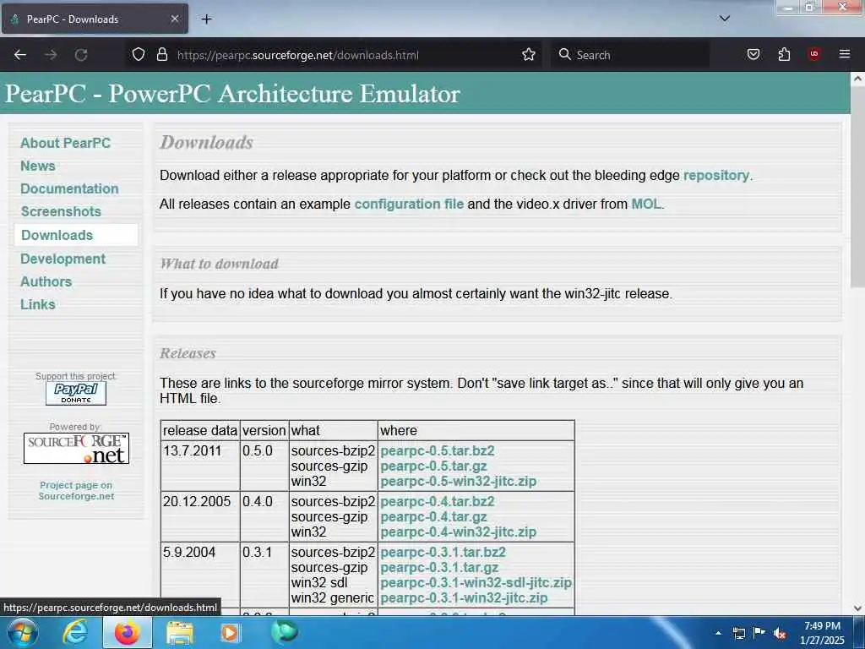
Task: Open the tracking protection shield icon
Action: point(139,55)
